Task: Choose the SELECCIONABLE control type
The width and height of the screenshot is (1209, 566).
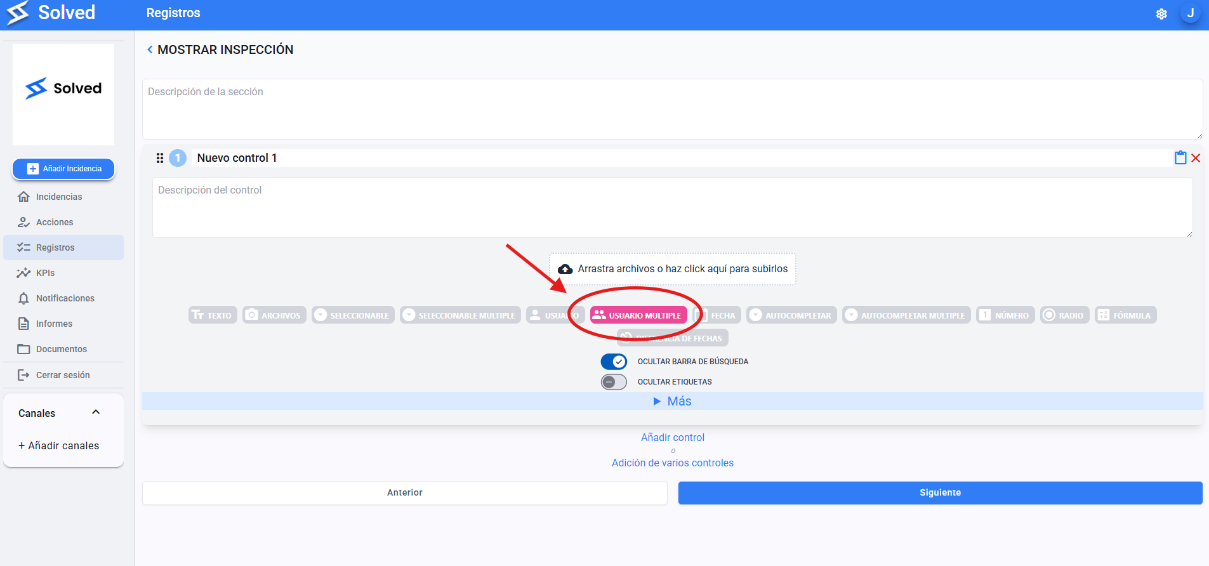Action: pos(353,315)
